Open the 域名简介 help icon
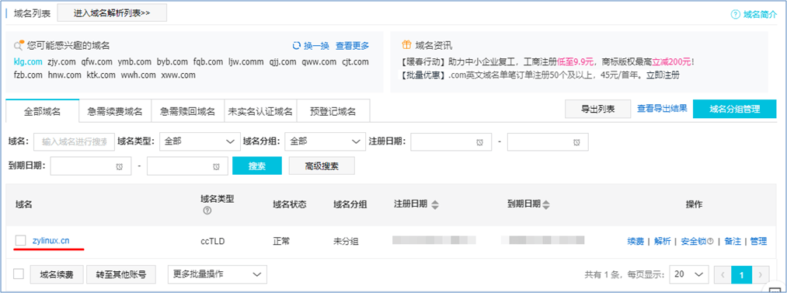The width and height of the screenshot is (787, 293). 735,14
